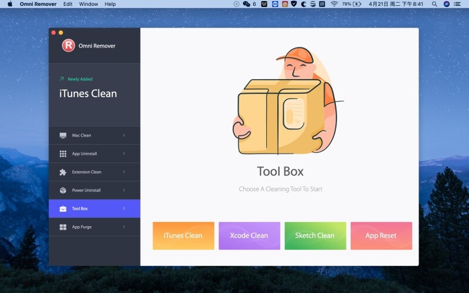Click the iTunes Clean sidebar headline
The height and width of the screenshot is (293, 469).
[88, 94]
